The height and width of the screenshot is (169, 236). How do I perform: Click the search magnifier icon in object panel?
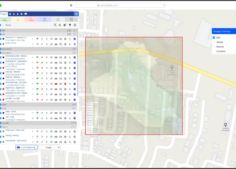click(x=55, y=25)
